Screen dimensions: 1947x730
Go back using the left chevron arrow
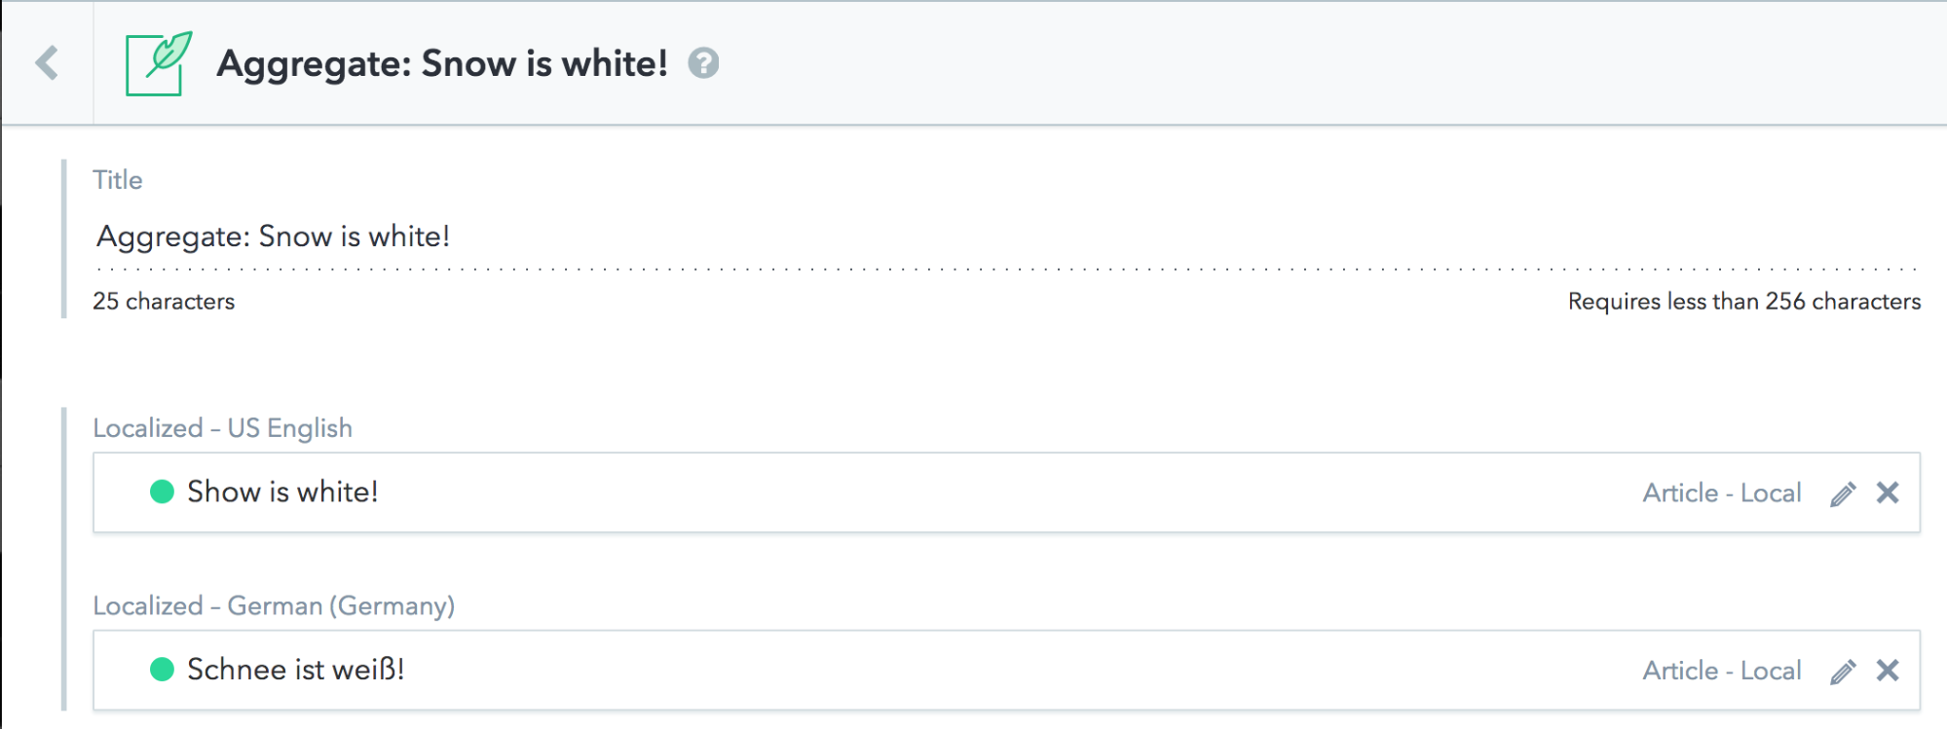47,63
